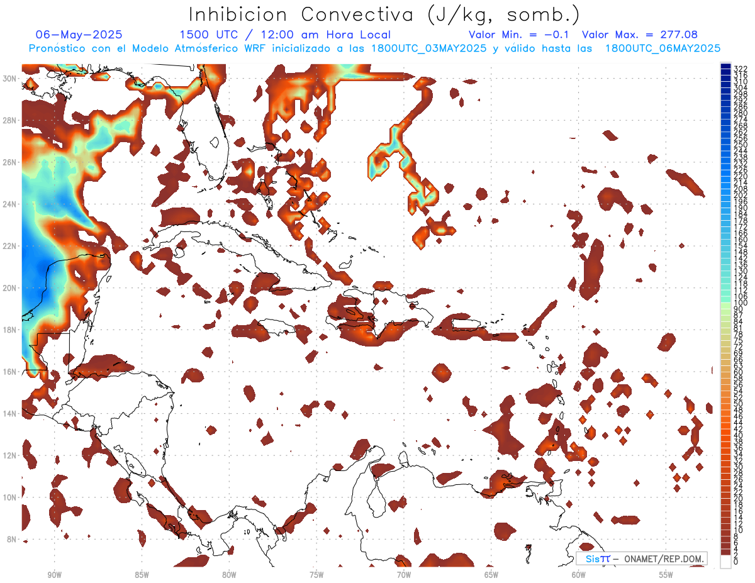Image resolution: width=755 pixels, height=583 pixels.
Task: Click the white swatch at the color scale bottom
Action: point(725,562)
